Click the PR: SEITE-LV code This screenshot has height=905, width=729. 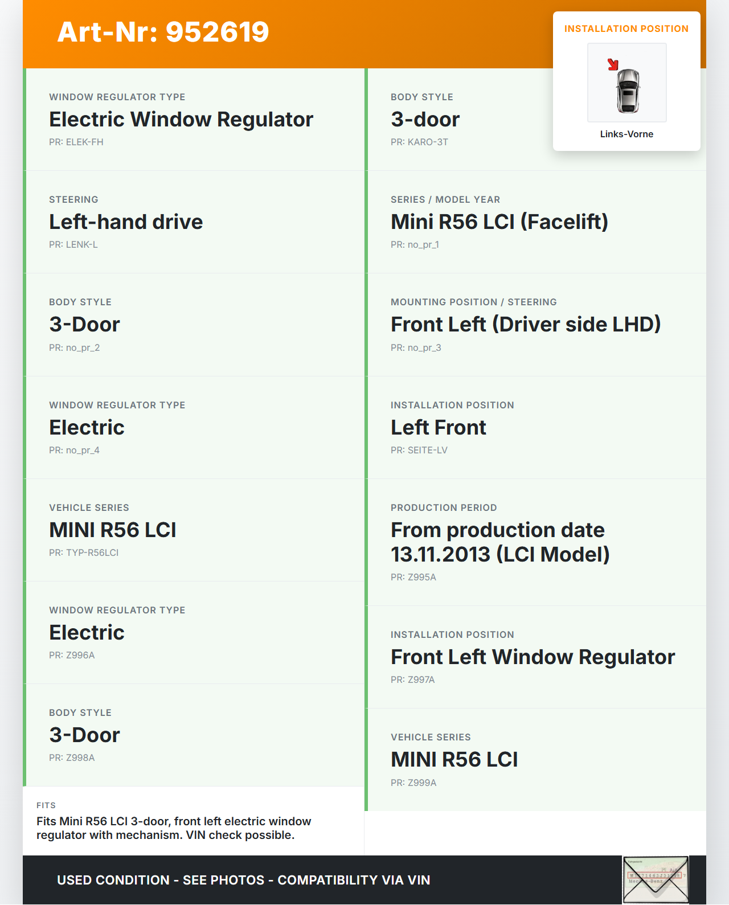coord(419,451)
